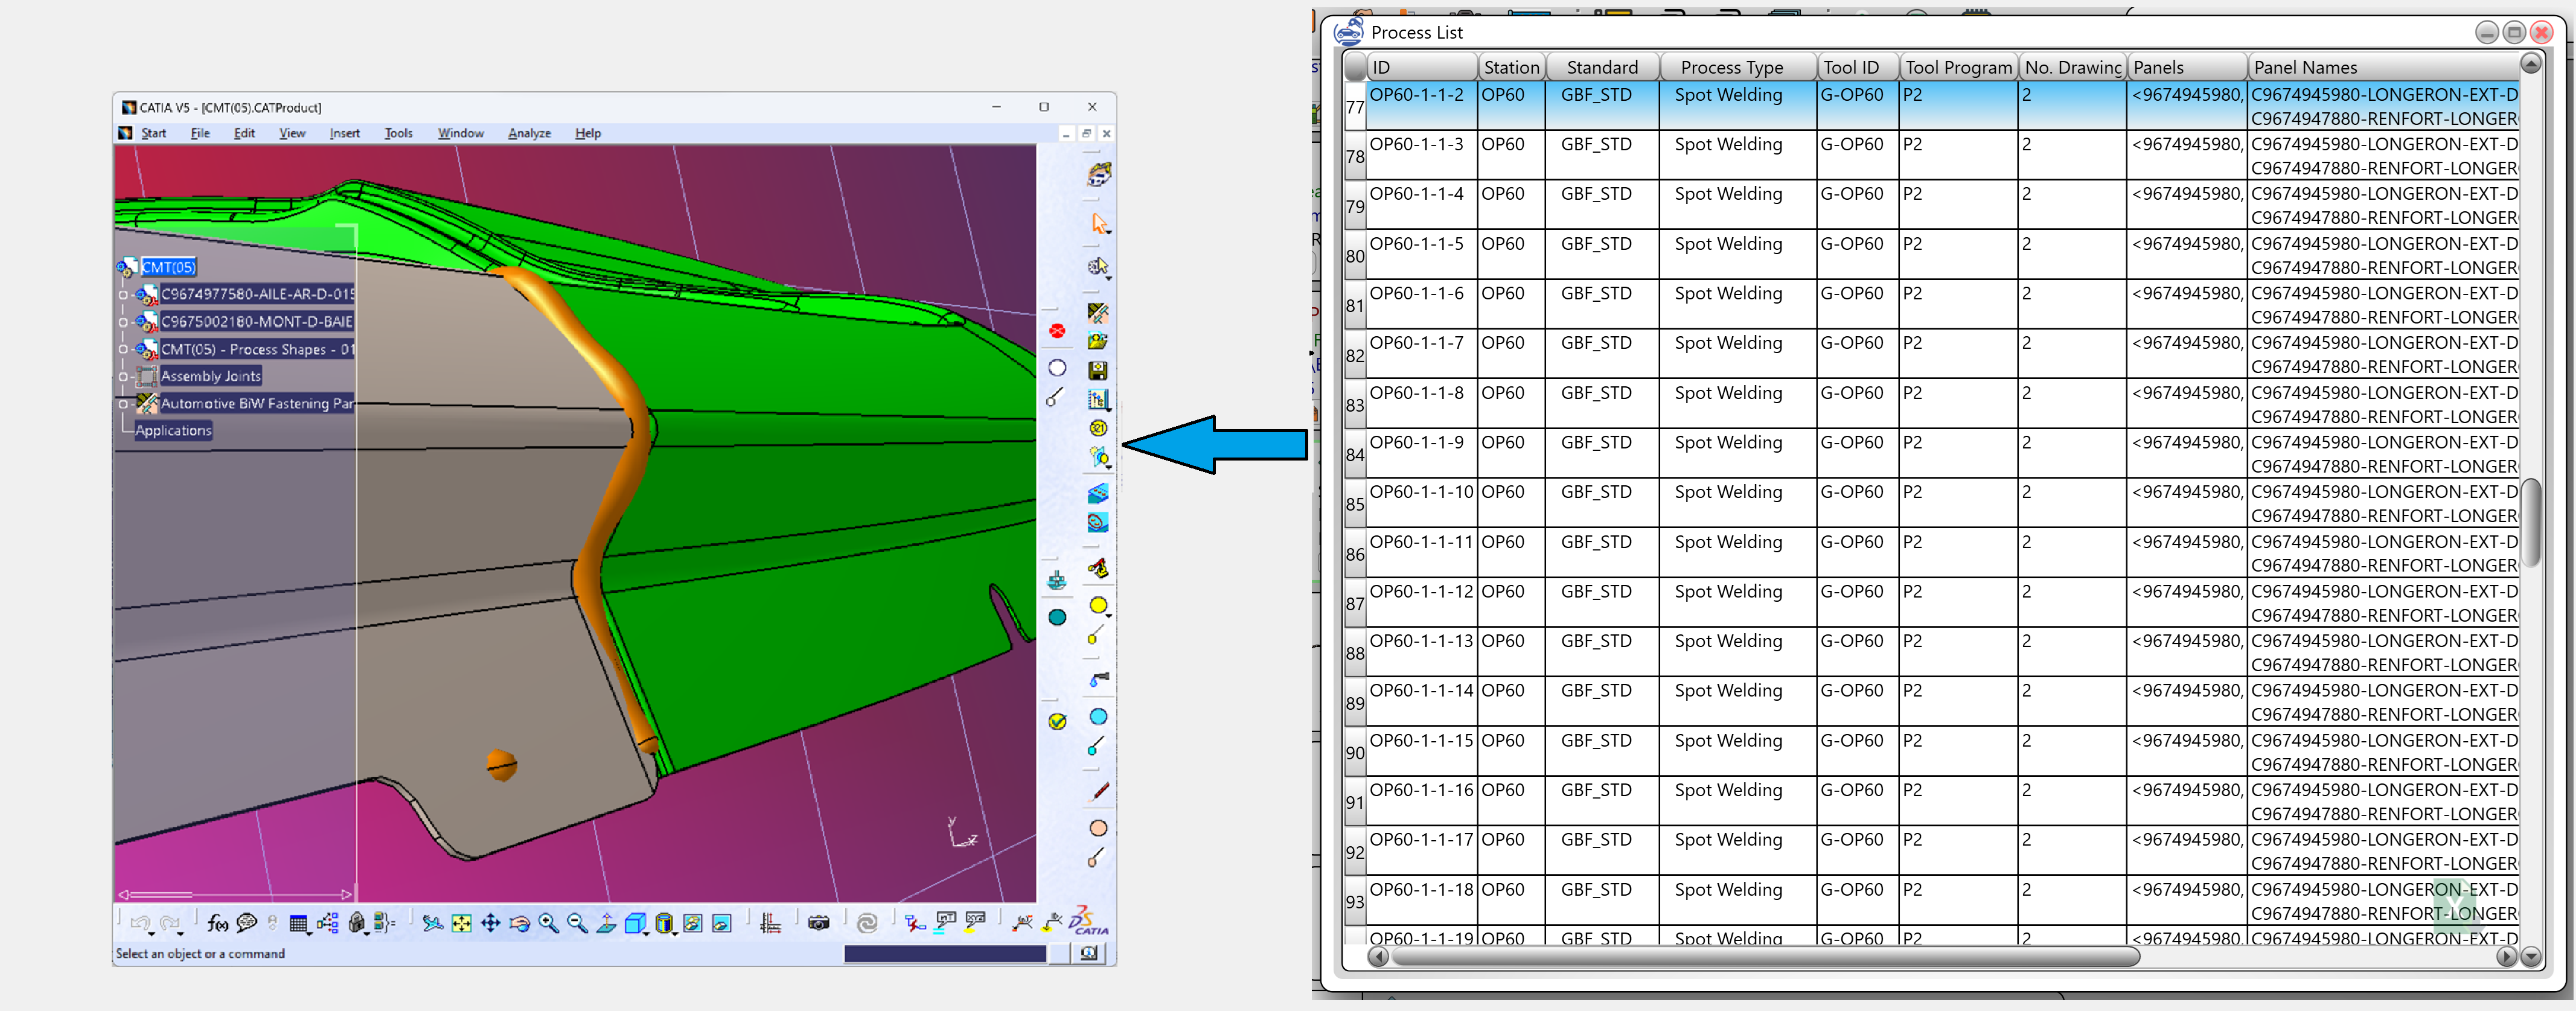The image size is (2576, 1011).
Task: Expand the C9674977580-AILE-AR-D node
Action: (124, 295)
